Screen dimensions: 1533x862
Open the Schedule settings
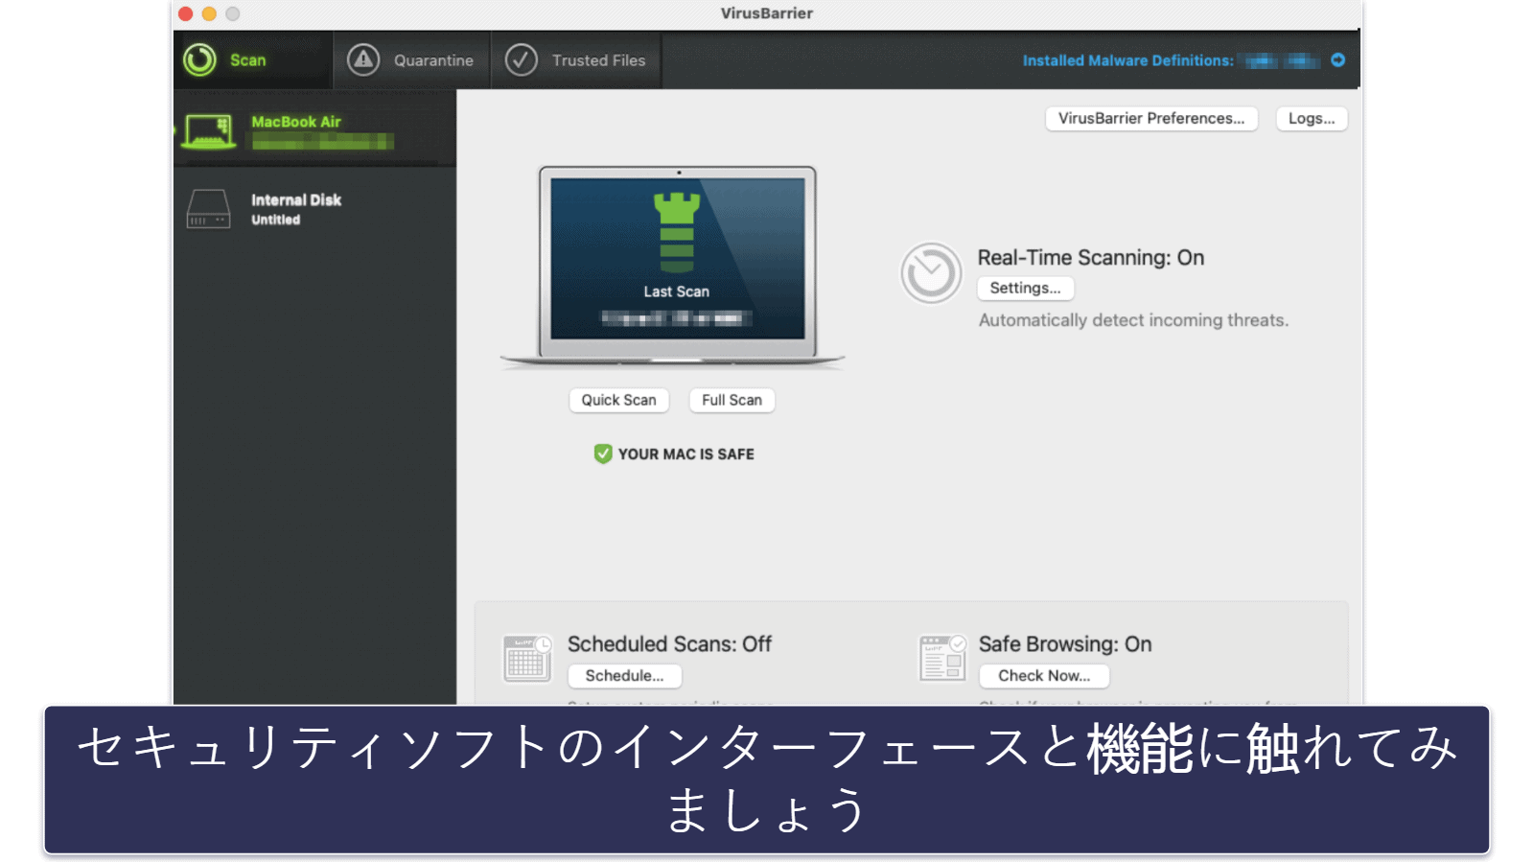(x=625, y=676)
